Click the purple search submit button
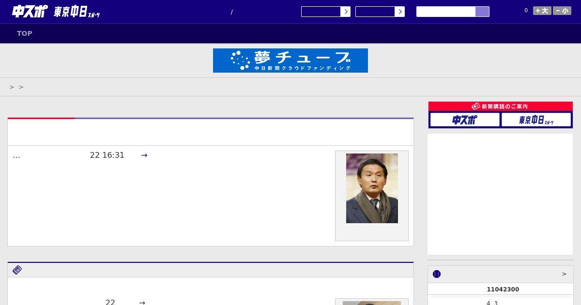Screen dimensions: 581x305 click(x=482, y=12)
